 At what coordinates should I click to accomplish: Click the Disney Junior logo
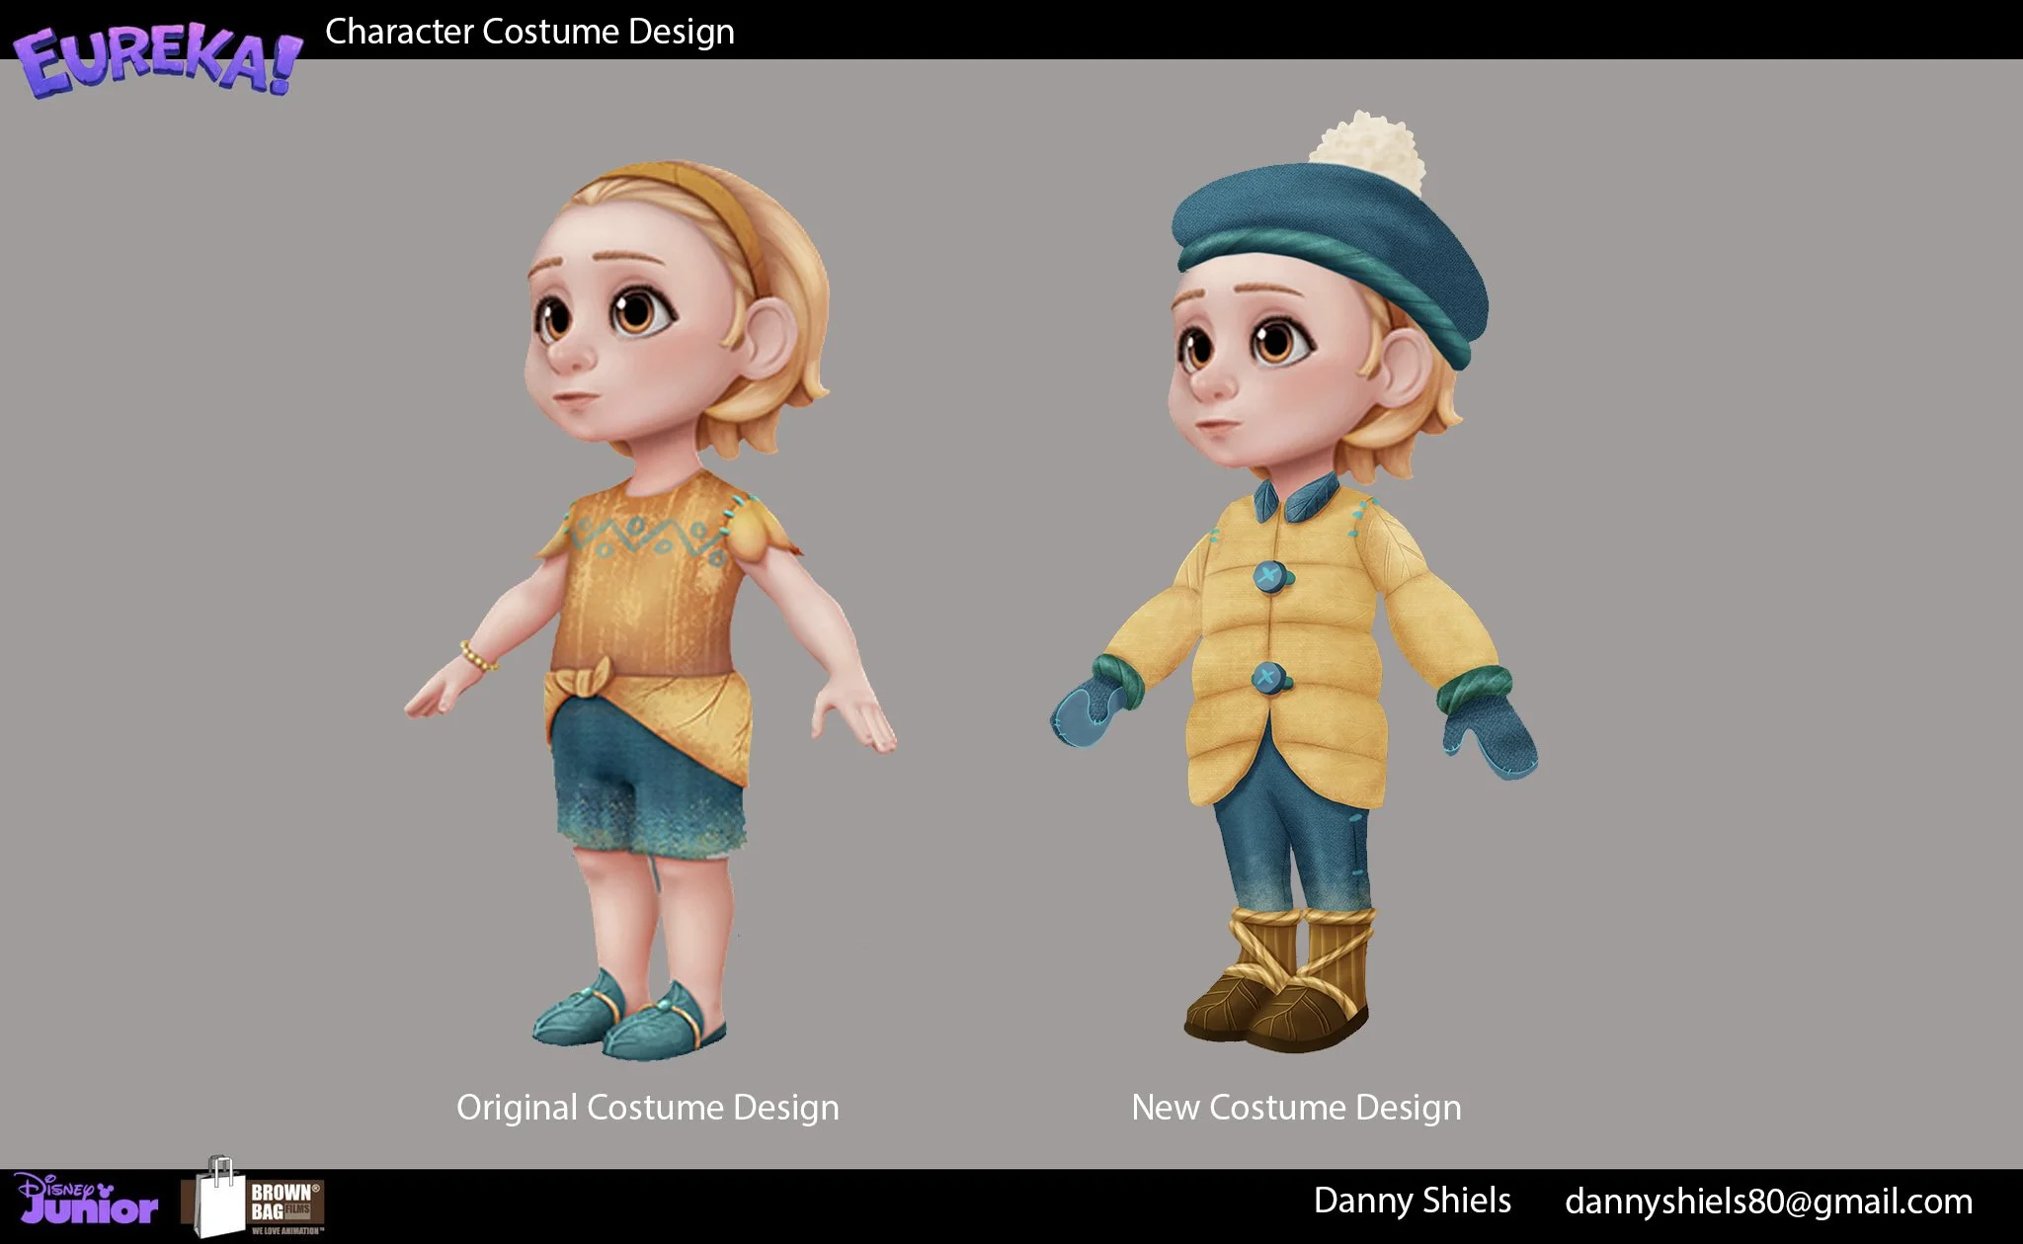(x=87, y=1199)
